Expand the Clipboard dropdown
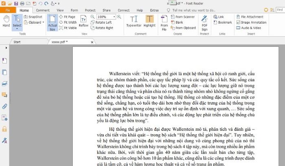The height and width of the screenshot is (166, 285). [43, 22]
